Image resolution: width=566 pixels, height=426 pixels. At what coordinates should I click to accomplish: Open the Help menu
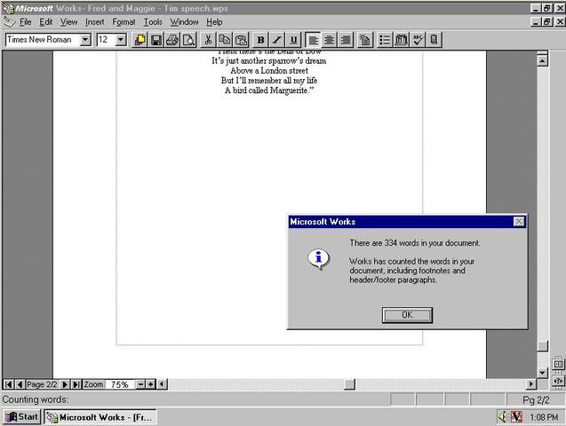click(x=214, y=22)
